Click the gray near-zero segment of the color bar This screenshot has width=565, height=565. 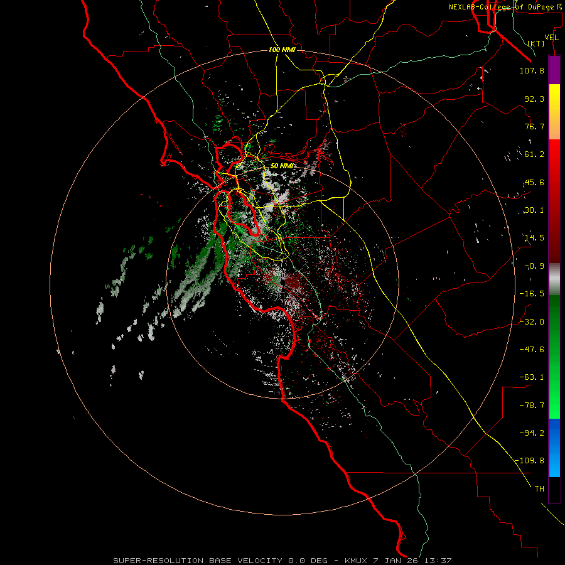click(x=554, y=279)
